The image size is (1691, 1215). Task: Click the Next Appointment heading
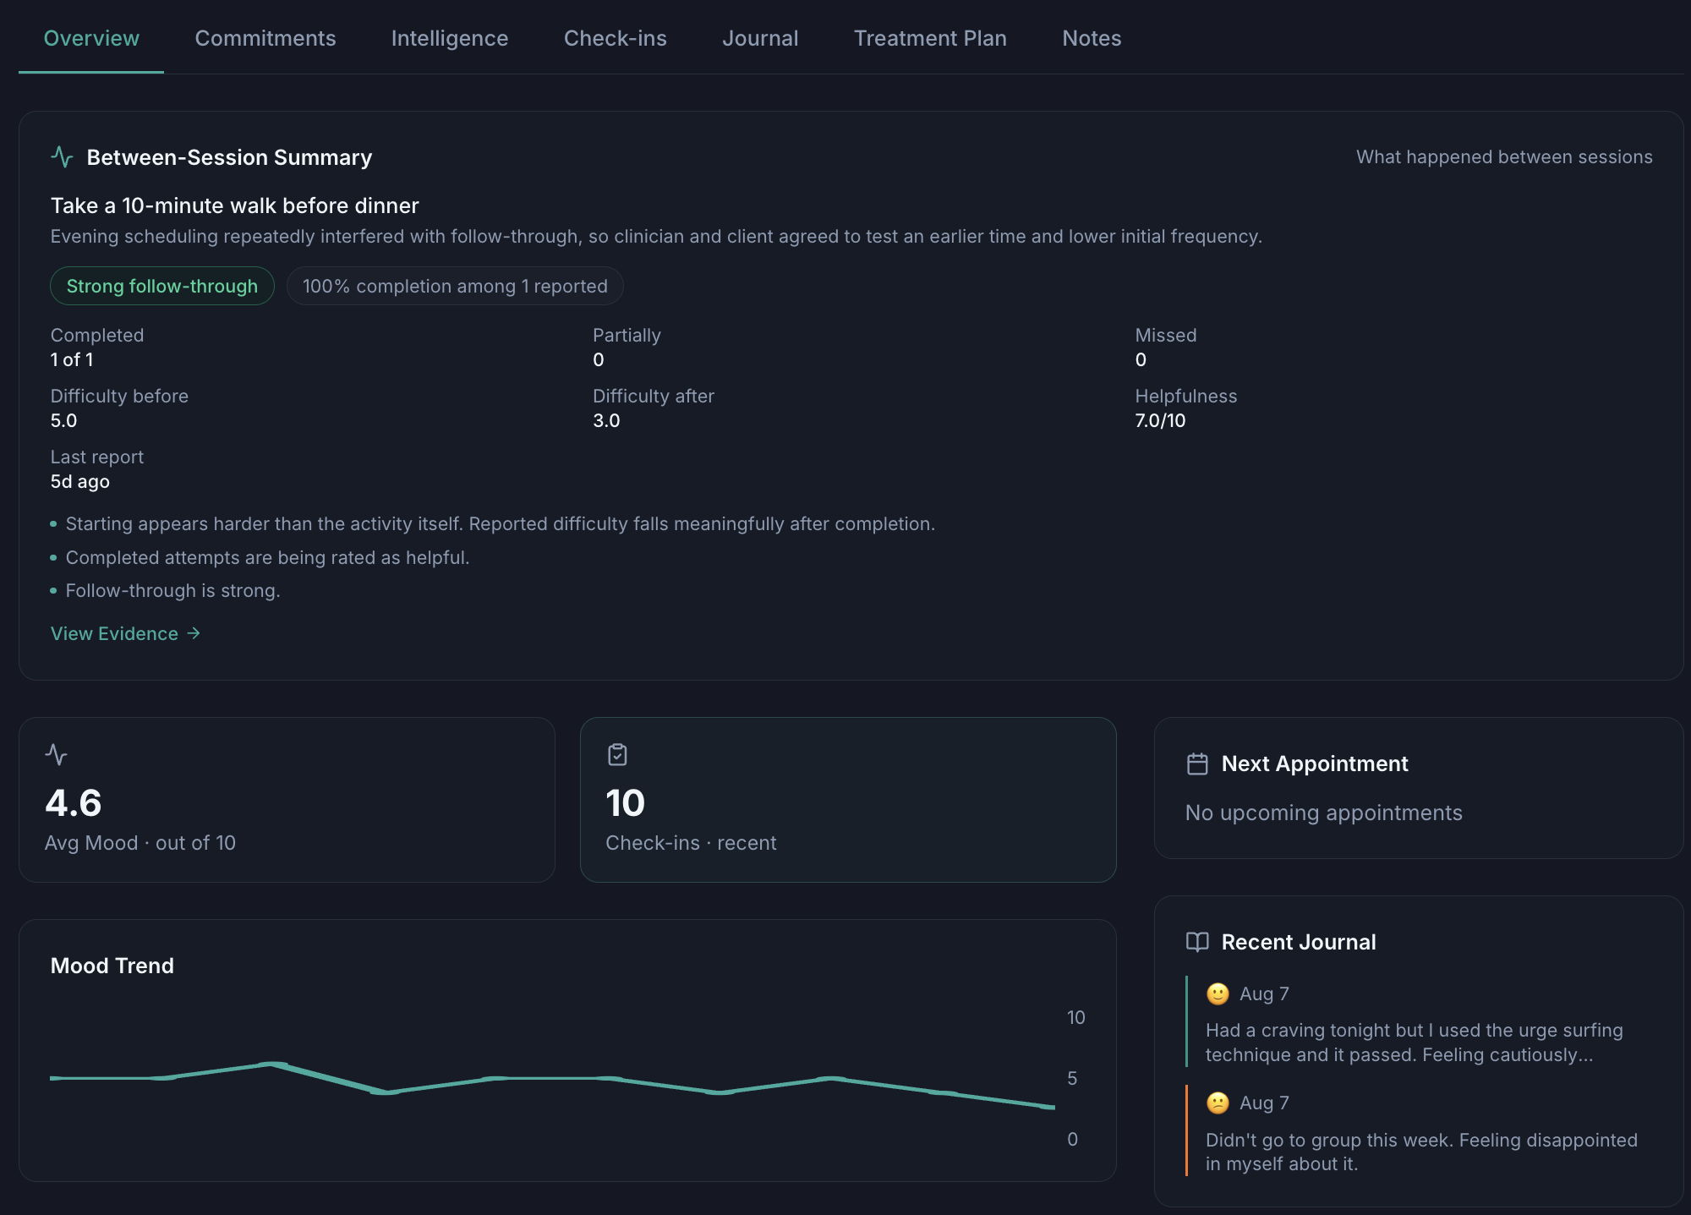click(1315, 763)
